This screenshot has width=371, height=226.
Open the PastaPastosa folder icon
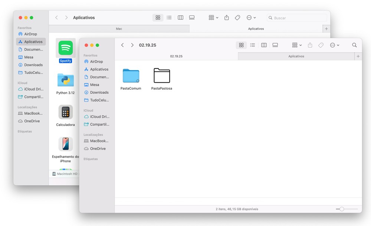coord(162,76)
